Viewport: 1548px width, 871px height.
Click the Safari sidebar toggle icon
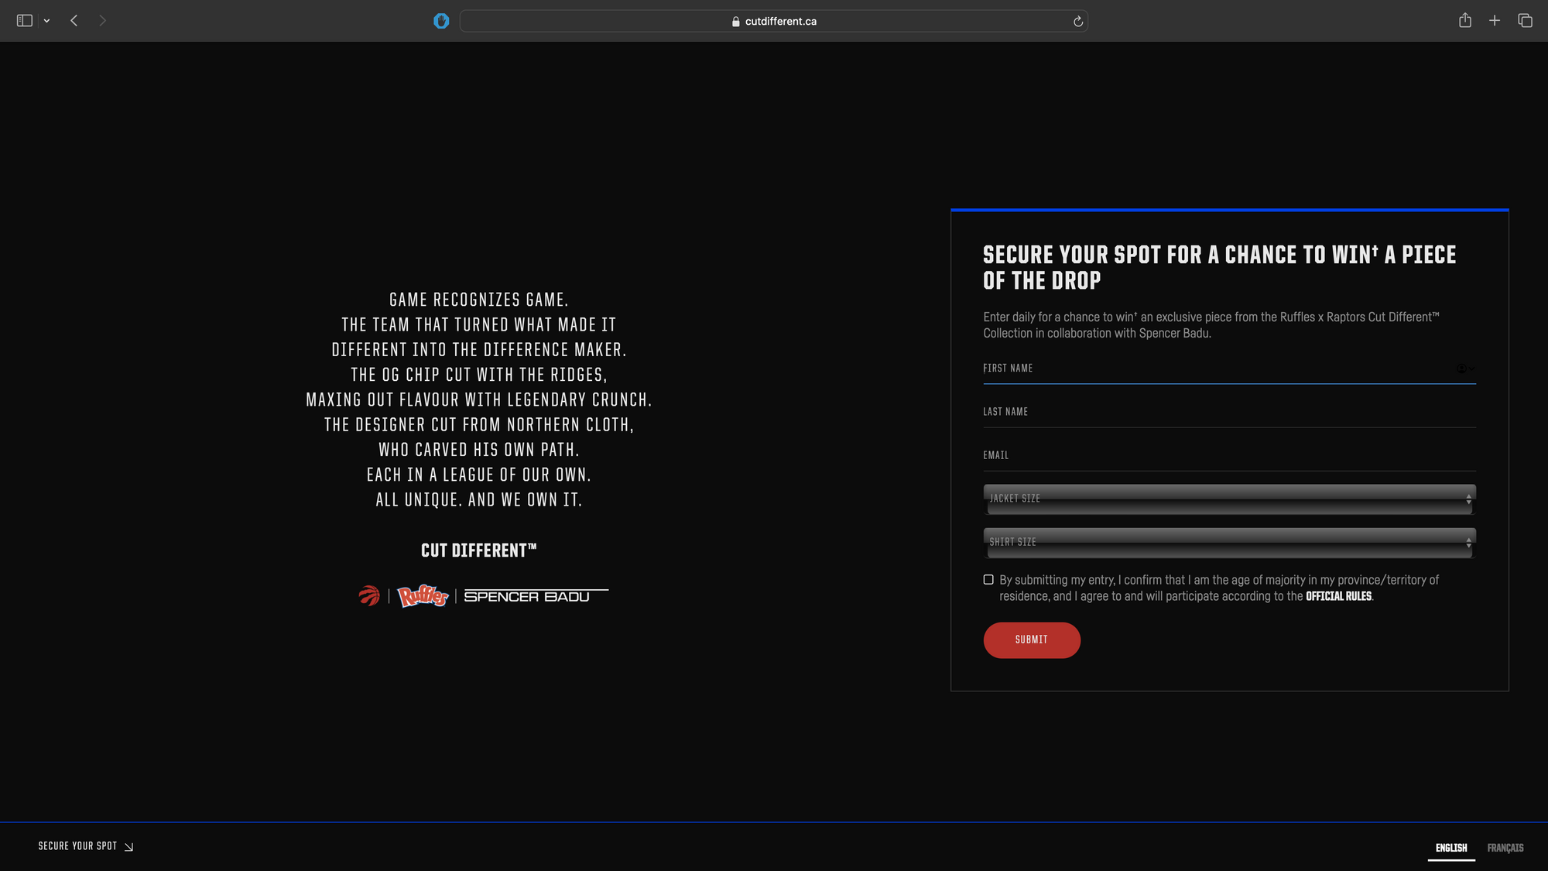(x=24, y=21)
